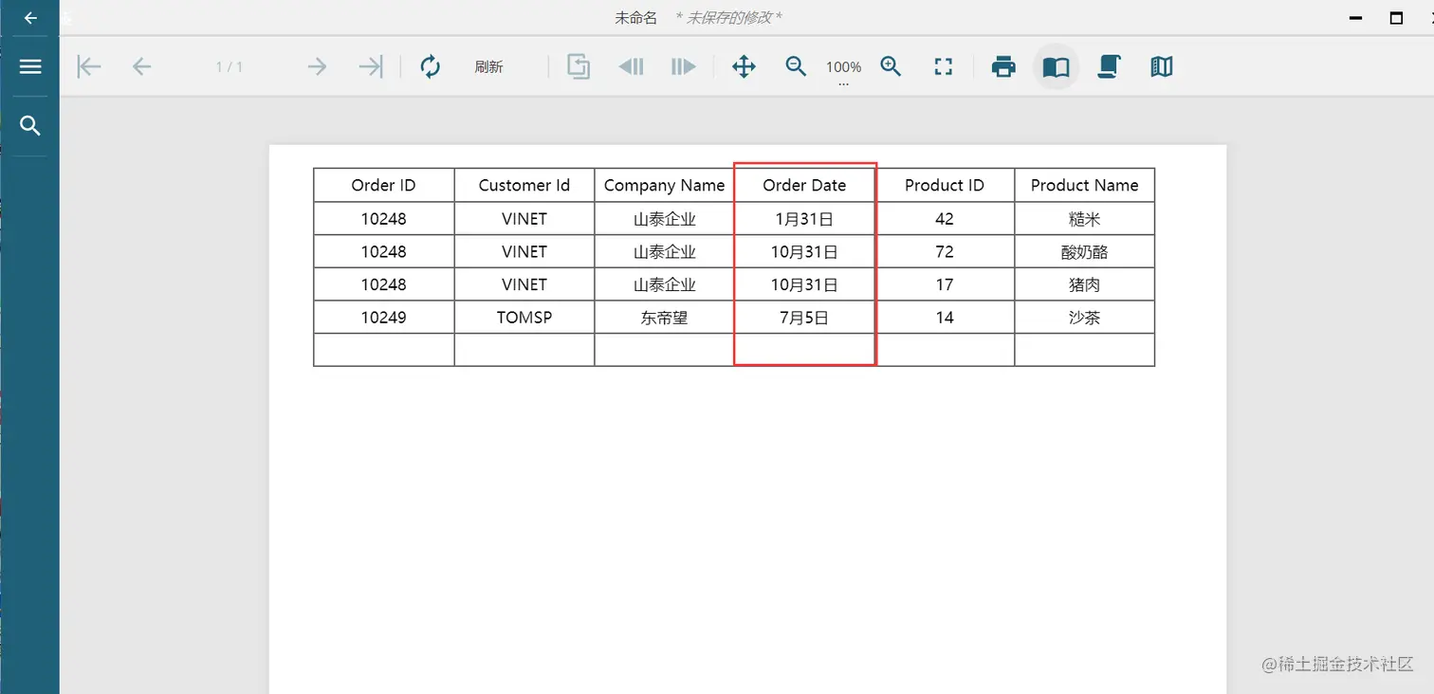This screenshot has width=1434, height=694.
Task: Jump to the last page
Action: 370,66
